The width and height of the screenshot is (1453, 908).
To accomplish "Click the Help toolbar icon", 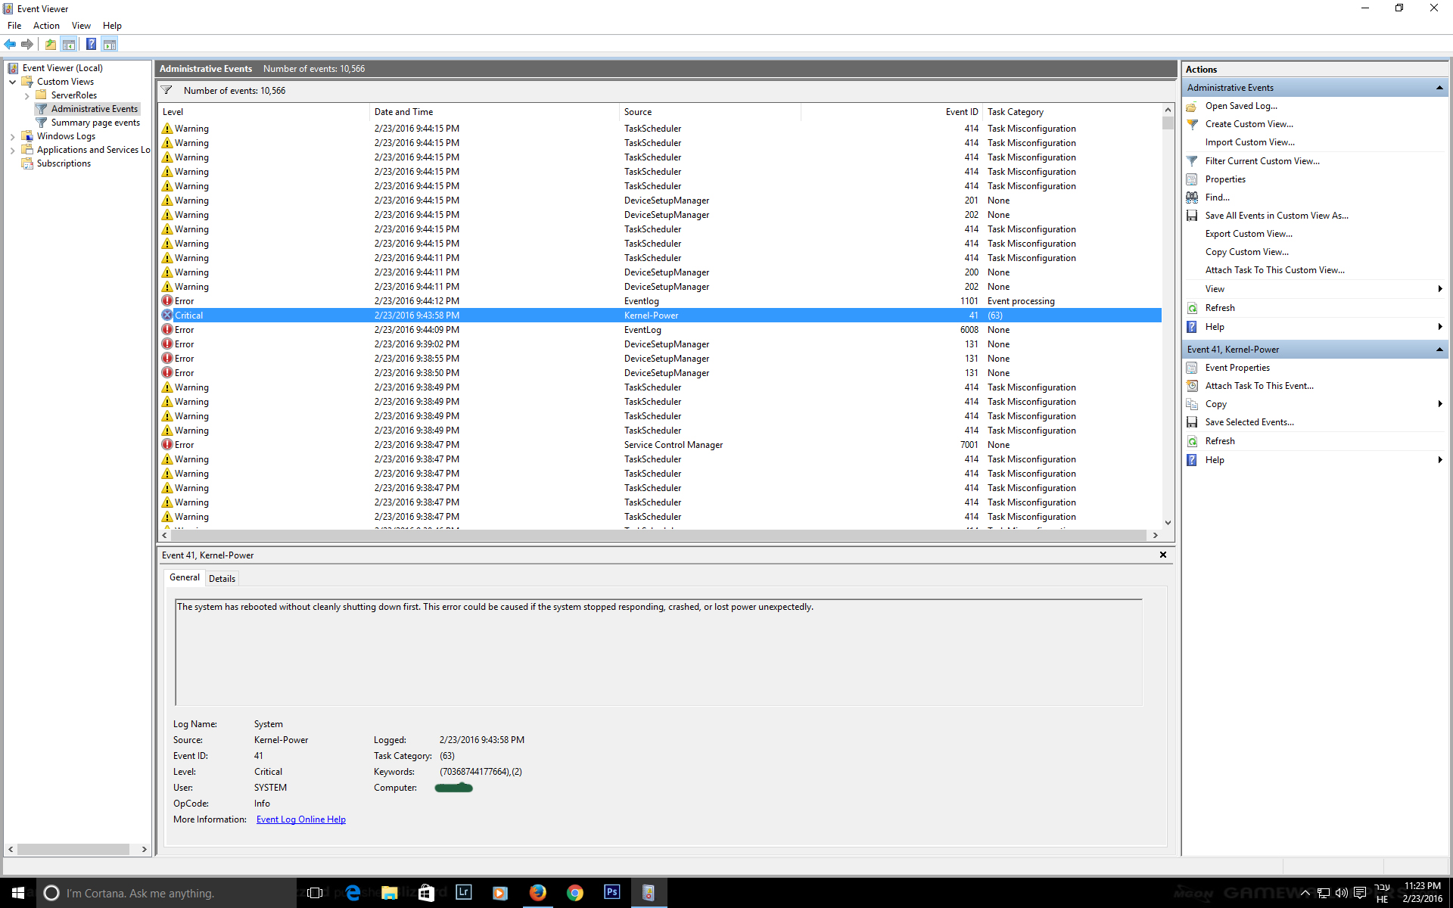I will point(91,44).
